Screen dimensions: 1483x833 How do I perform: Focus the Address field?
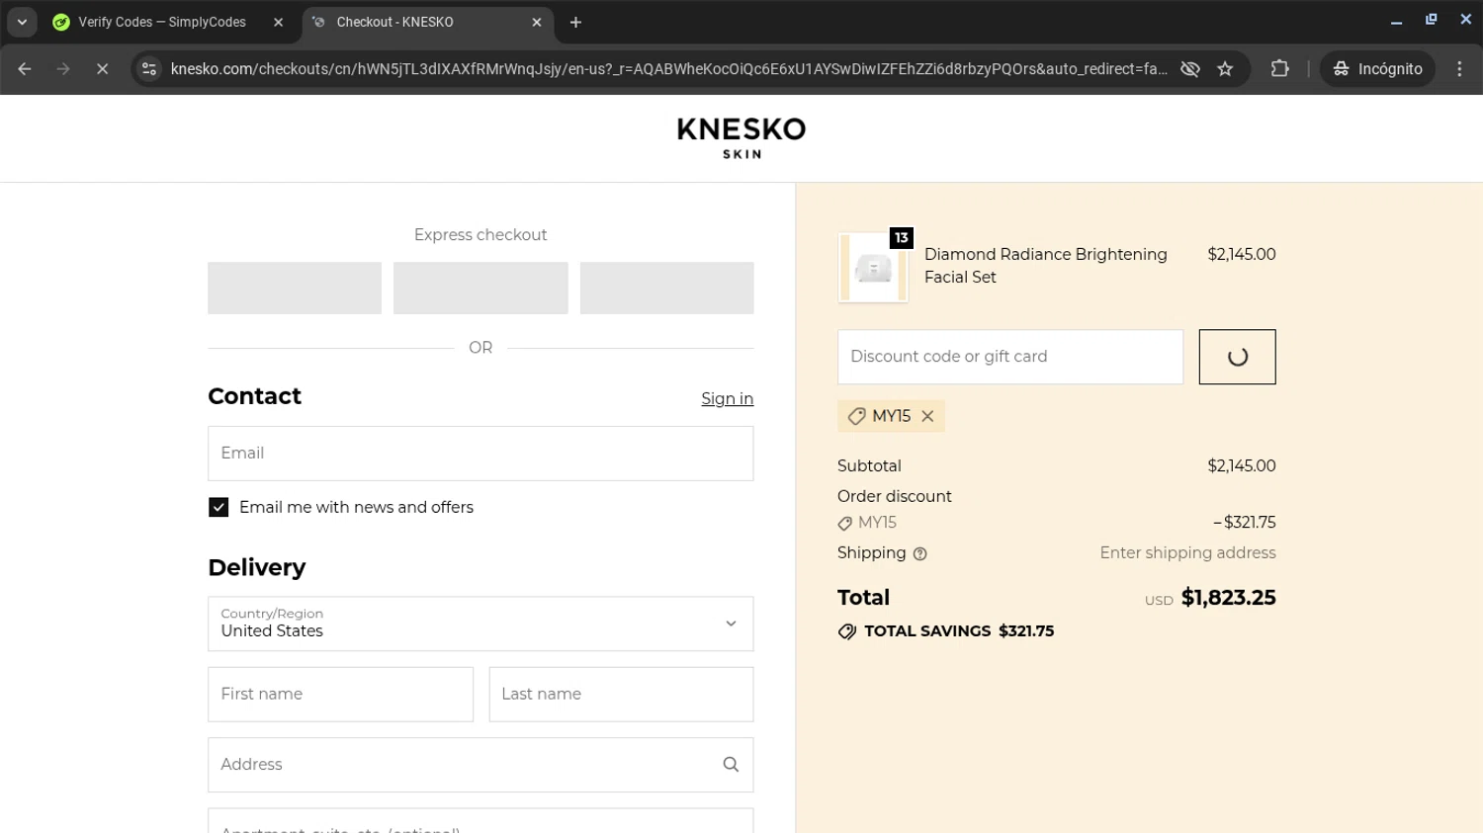pos(480,765)
